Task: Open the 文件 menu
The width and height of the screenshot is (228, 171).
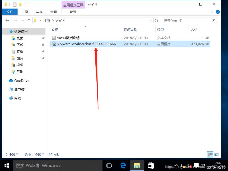Action: [x=10, y=12]
